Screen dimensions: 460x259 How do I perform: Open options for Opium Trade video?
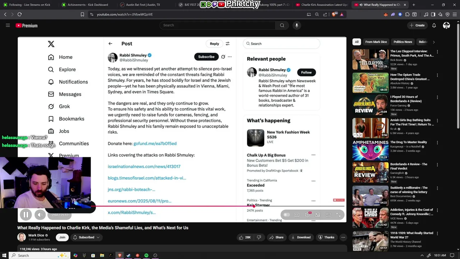(437, 75)
